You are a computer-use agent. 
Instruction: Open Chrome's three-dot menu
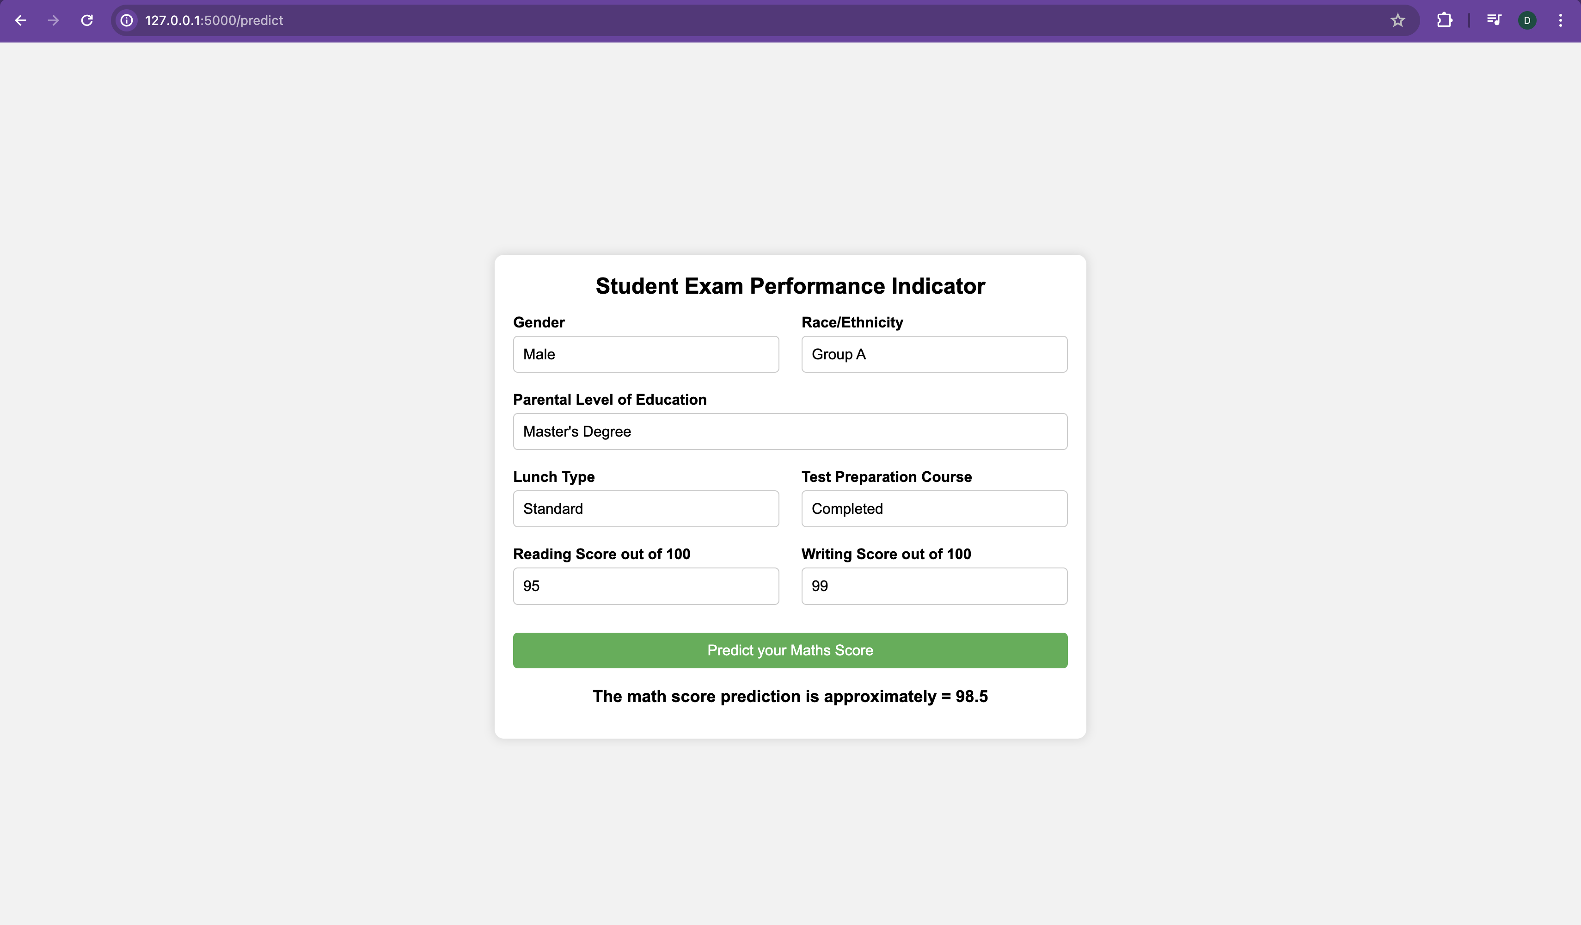click(x=1560, y=20)
